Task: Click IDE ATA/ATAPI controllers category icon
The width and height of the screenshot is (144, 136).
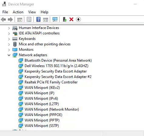Action: 15,33
